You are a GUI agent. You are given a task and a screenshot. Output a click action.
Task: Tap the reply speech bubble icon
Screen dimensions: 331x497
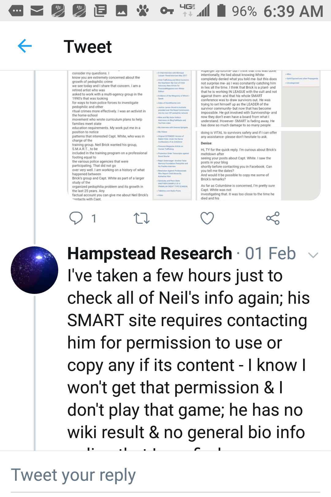[x=76, y=218]
